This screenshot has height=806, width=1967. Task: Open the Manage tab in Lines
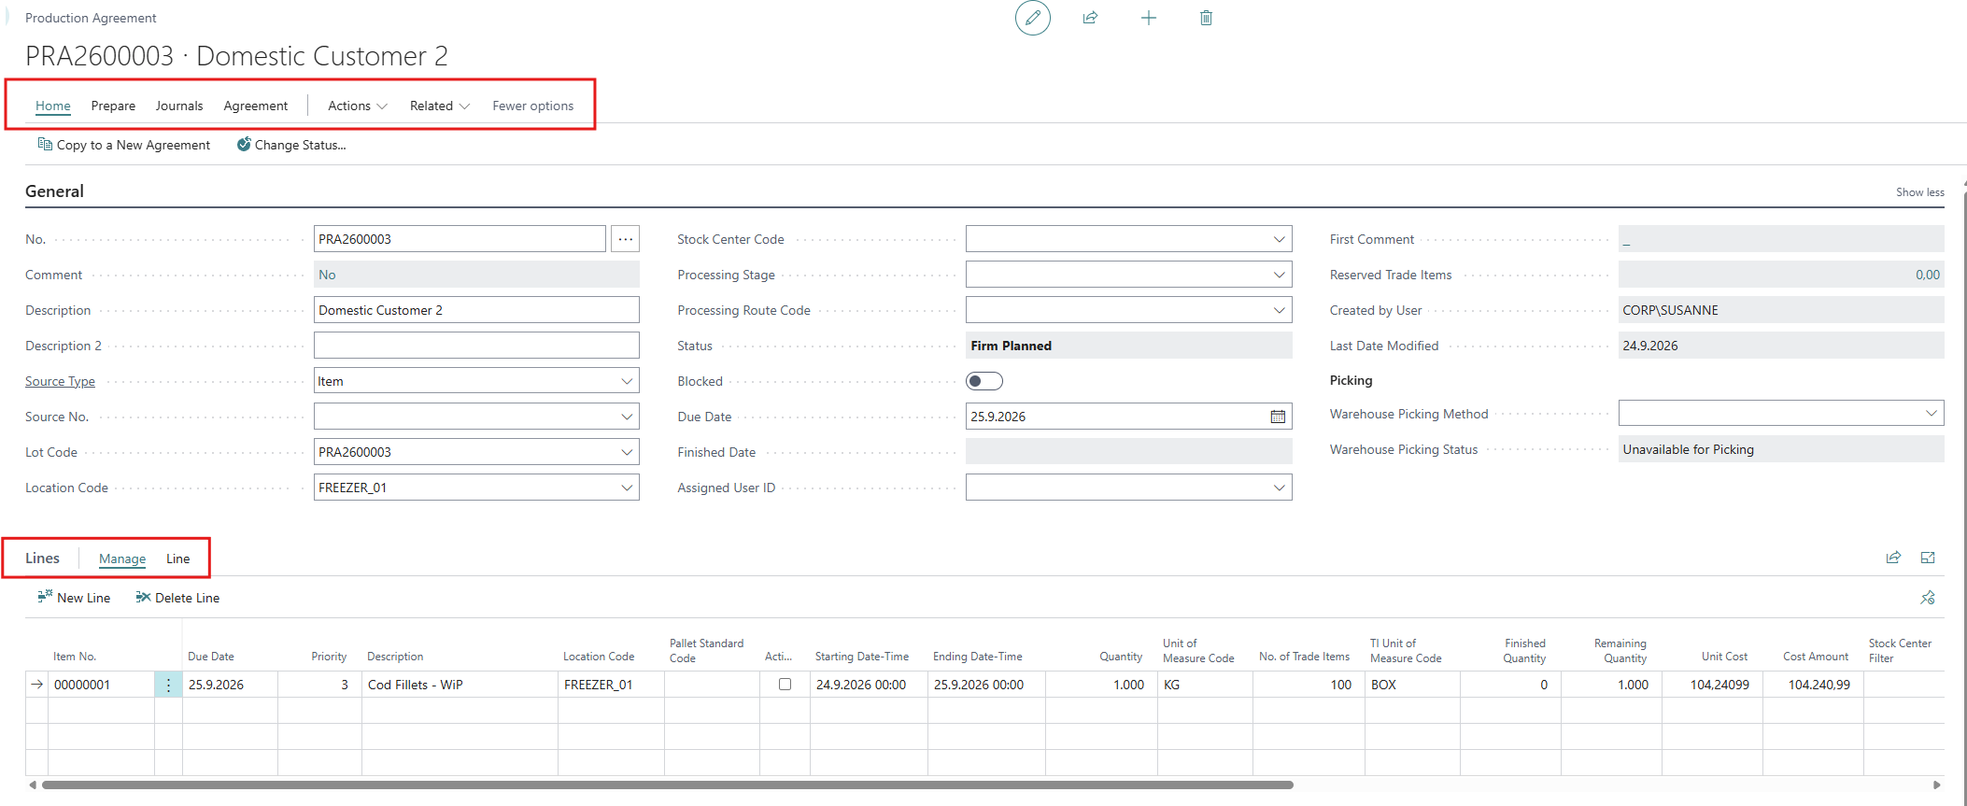pyautogui.click(x=122, y=559)
